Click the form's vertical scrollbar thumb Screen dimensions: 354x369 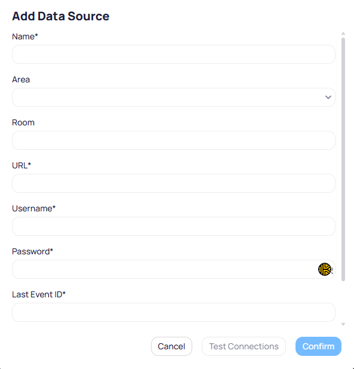(x=343, y=159)
